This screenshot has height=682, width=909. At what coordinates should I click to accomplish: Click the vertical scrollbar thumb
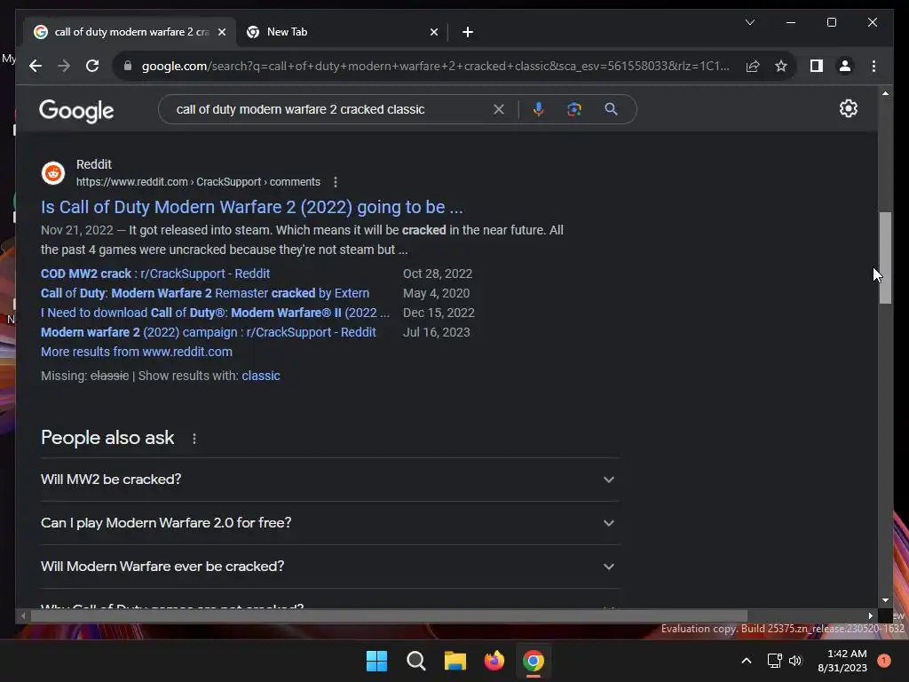click(885, 258)
